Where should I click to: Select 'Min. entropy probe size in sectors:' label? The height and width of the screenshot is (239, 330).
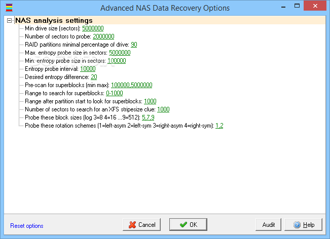pos(65,61)
